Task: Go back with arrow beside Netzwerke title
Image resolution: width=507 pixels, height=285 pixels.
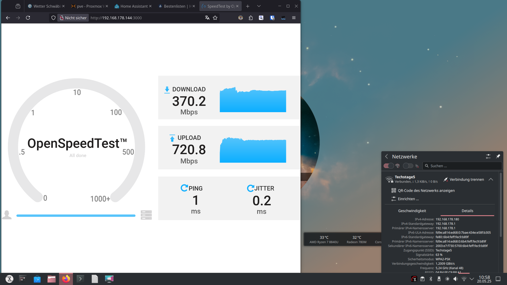Action: (387, 156)
